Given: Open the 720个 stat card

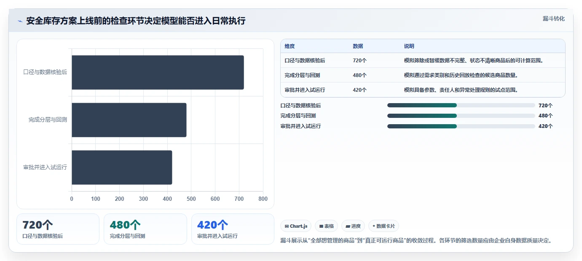Looking at the screenshot, I should tap(58, 229).
